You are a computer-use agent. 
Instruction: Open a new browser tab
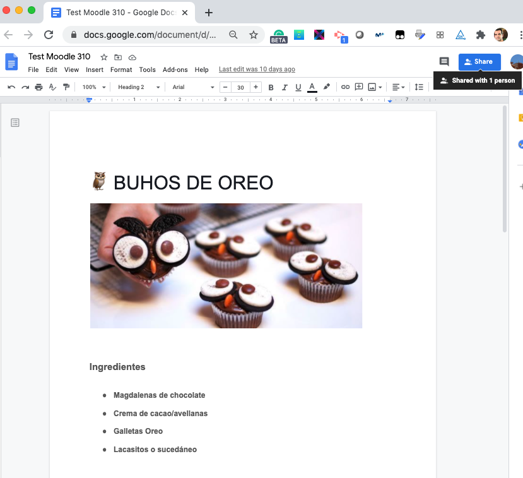tap(208, 13)
